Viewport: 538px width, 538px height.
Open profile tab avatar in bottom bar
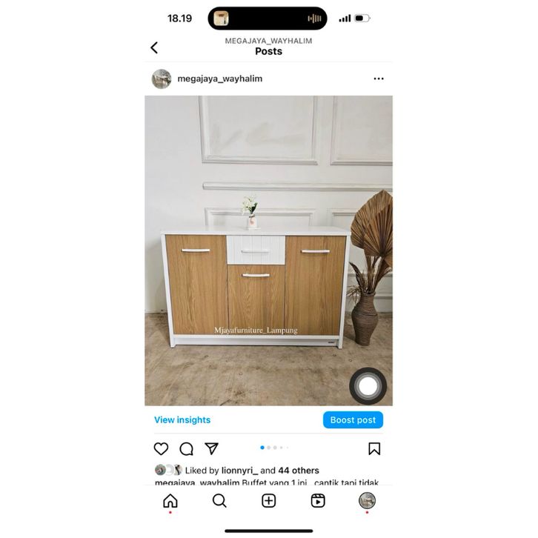(367, 501)
